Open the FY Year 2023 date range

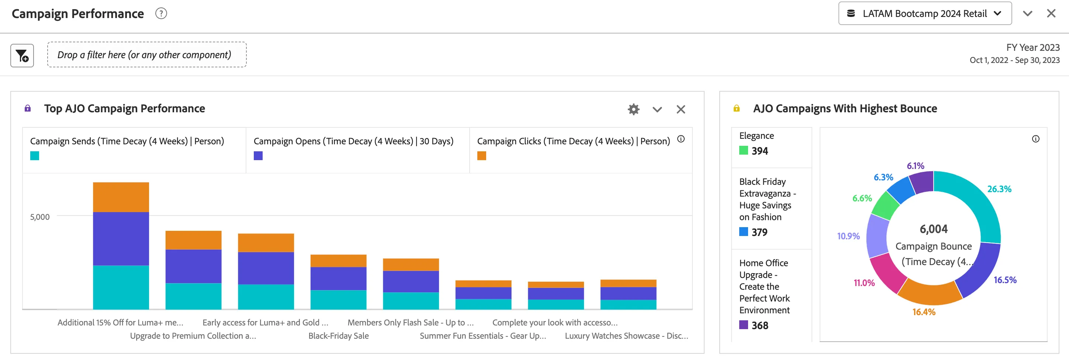pyautogui.click(x=1015, y=54)
